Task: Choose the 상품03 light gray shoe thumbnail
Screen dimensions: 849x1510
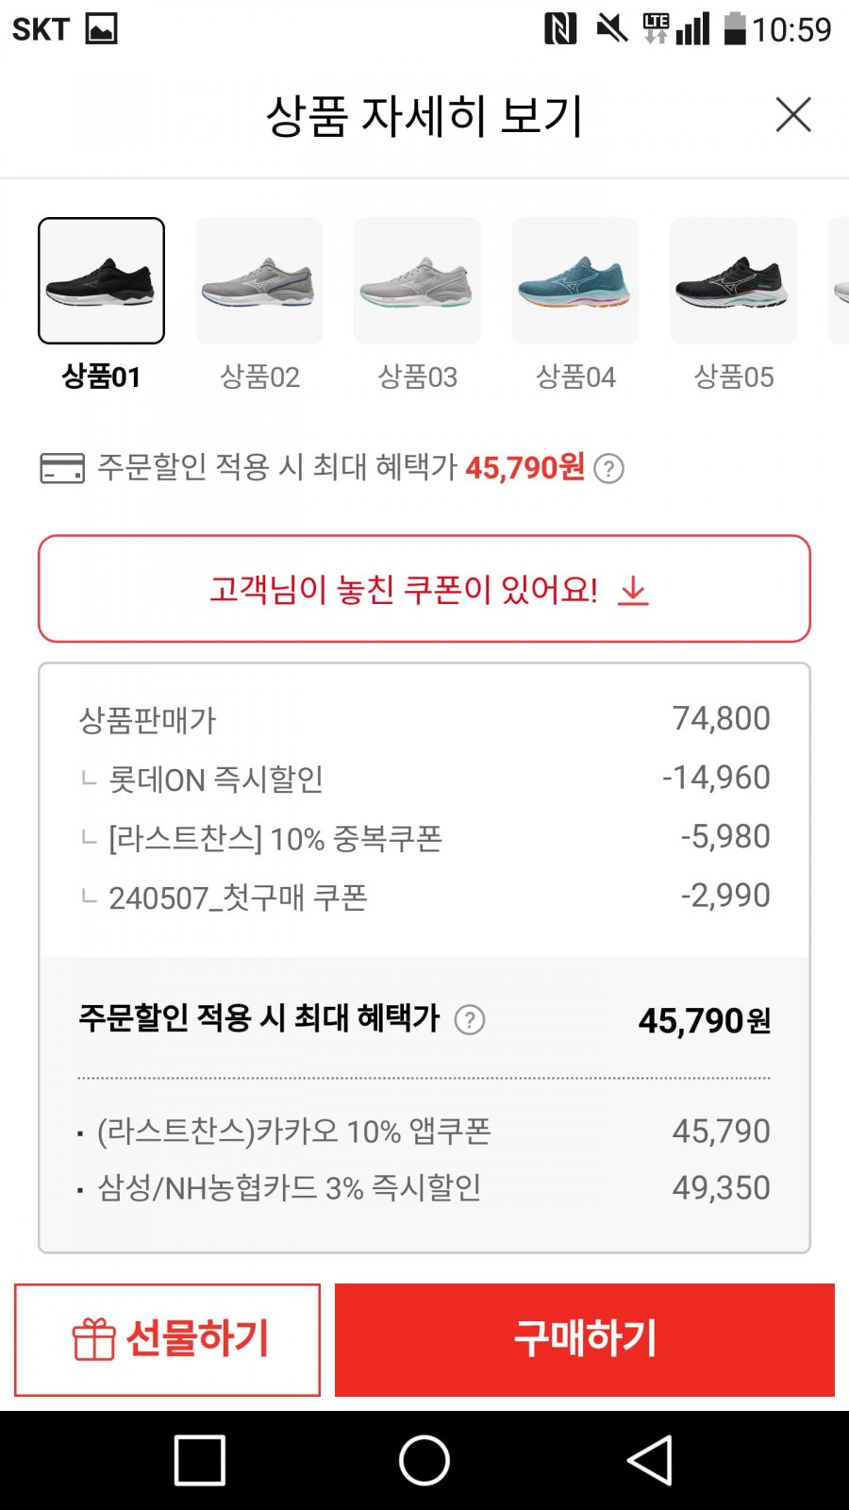Action: click(x=417, y=280)
